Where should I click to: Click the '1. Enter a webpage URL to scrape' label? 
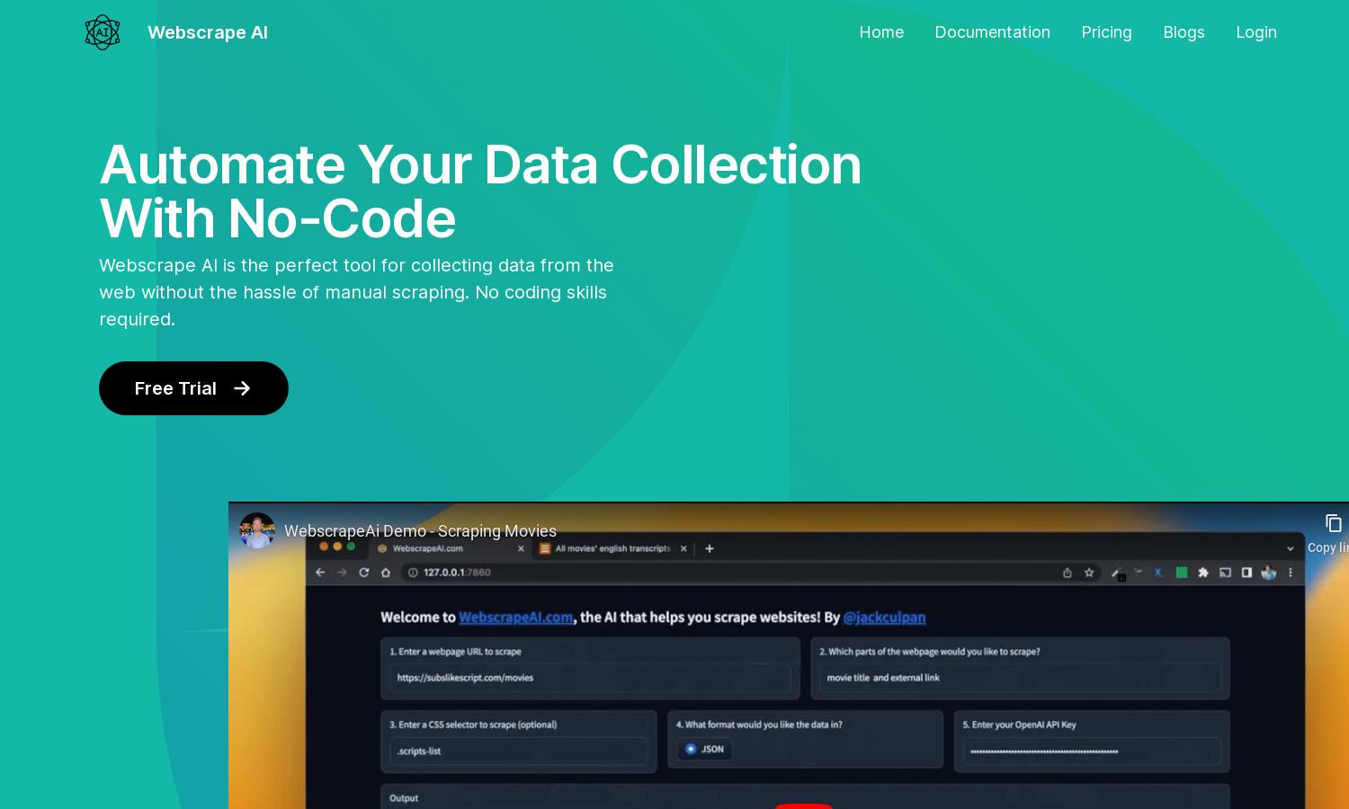pyautogui.click(x=455, y=652)
